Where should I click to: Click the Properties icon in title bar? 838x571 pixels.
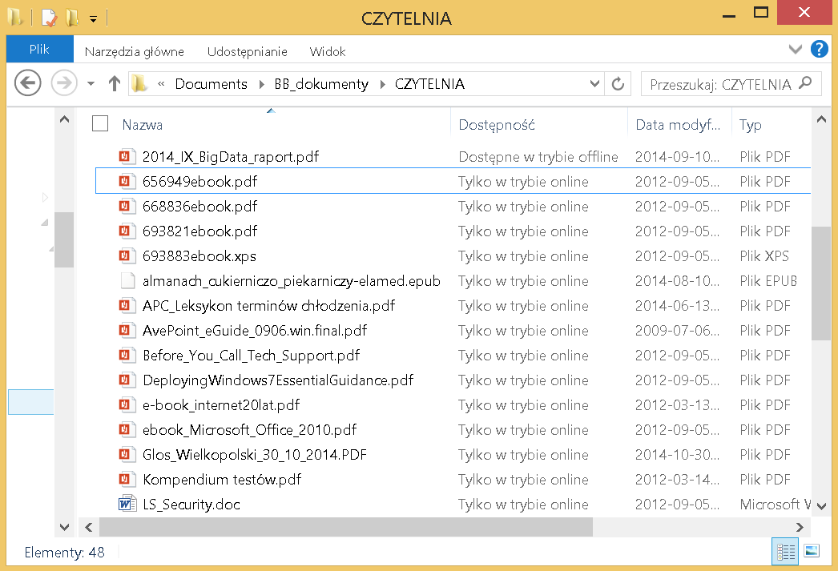pos(50,17)
